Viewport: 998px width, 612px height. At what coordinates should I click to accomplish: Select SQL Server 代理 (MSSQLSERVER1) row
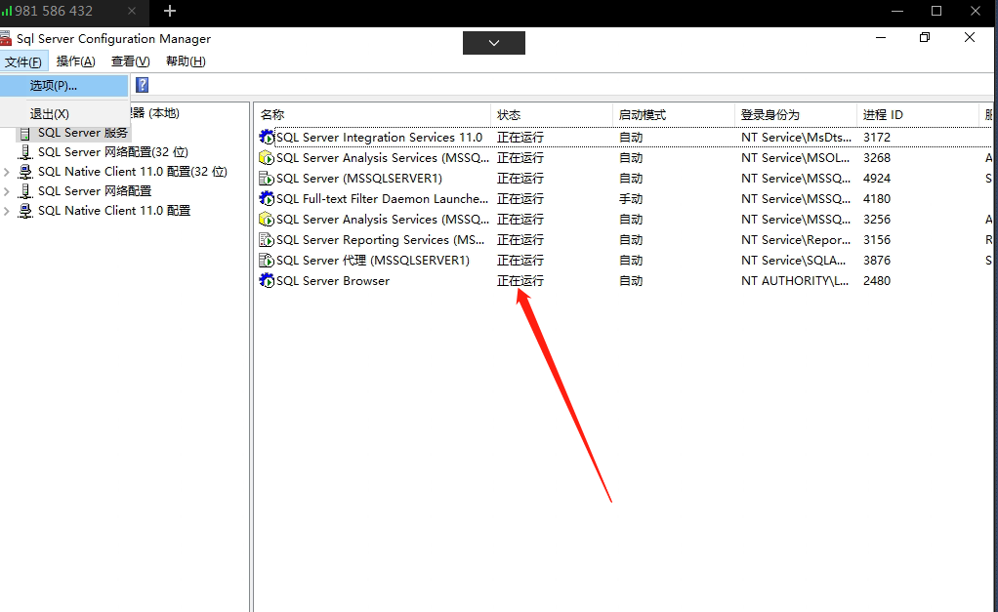624,261
